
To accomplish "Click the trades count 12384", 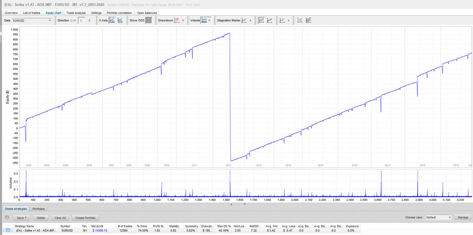I will [x=123, y=230].
